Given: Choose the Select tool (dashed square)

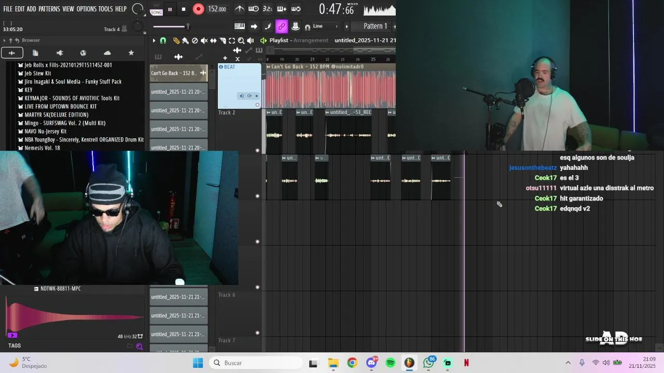Looking at the screenshot, I should 232,40.
